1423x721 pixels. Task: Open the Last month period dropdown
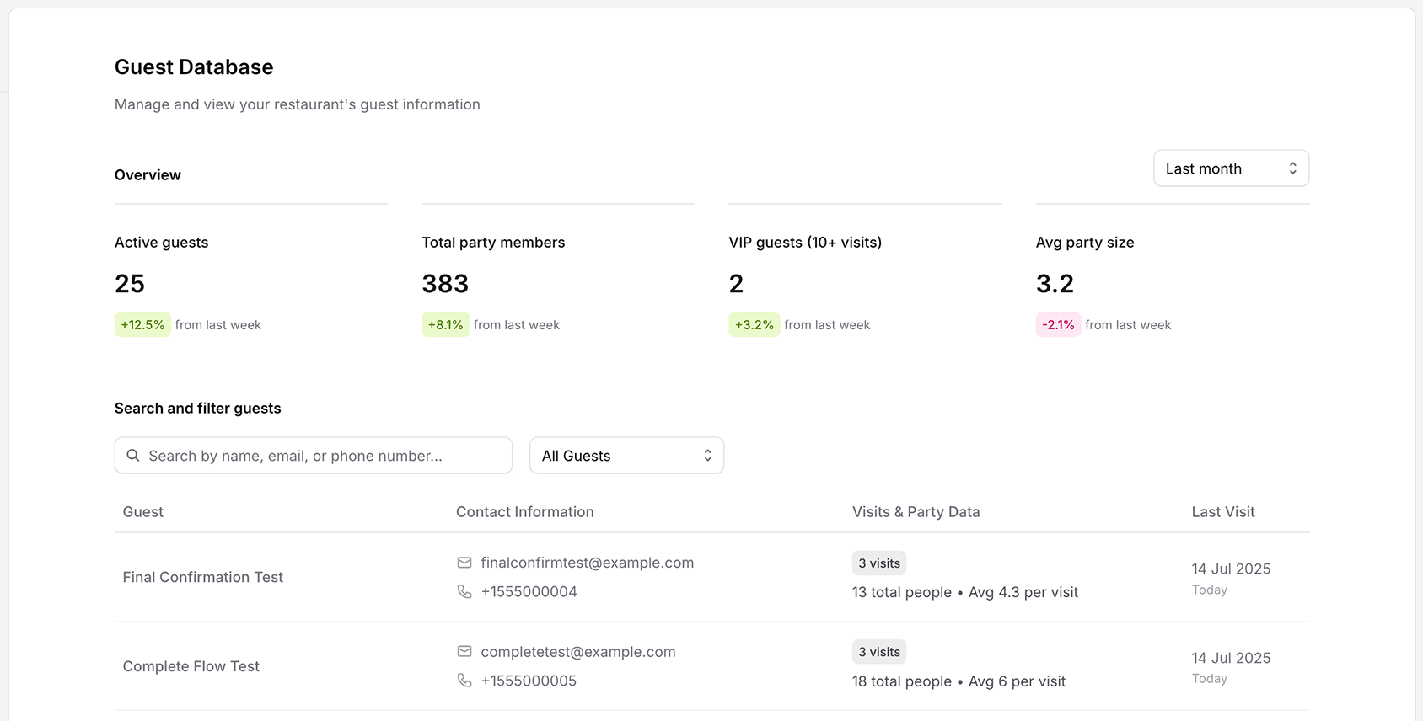click(x=1230, y=168)
